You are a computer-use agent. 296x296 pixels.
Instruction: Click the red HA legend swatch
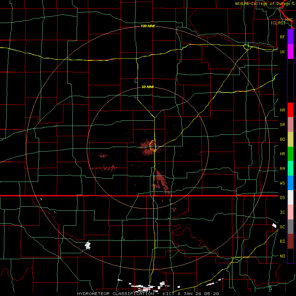(290, 110)
